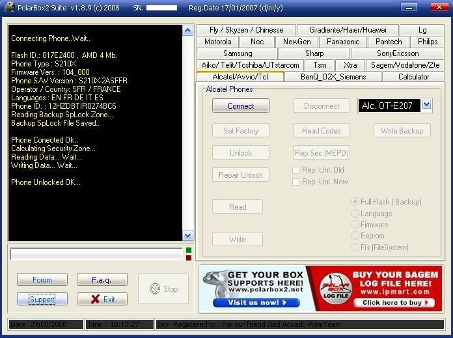Open the Forum link button
The image size is (453, 338).
[42, 279]
